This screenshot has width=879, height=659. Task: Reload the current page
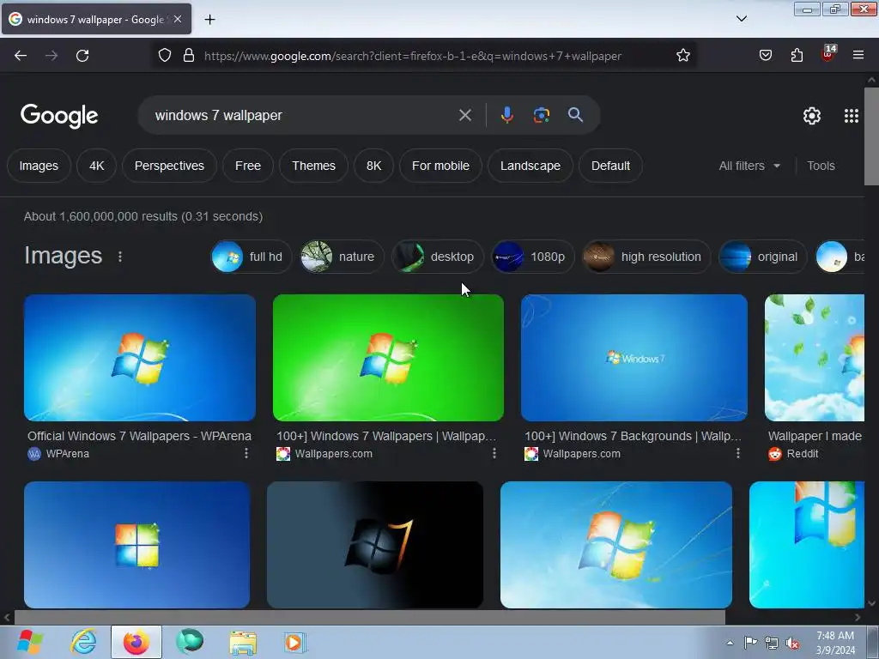point(82,56)
